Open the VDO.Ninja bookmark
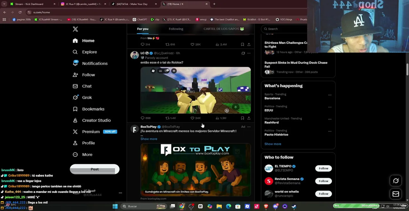Screen dimensions: 409x211 click(284, 20)
